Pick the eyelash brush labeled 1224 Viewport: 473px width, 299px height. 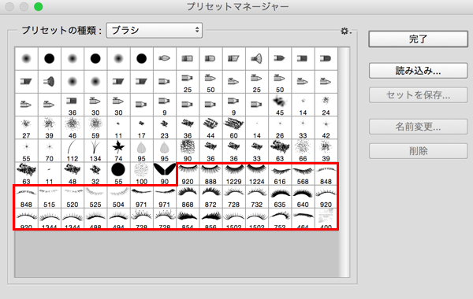(x=257, y=174)
